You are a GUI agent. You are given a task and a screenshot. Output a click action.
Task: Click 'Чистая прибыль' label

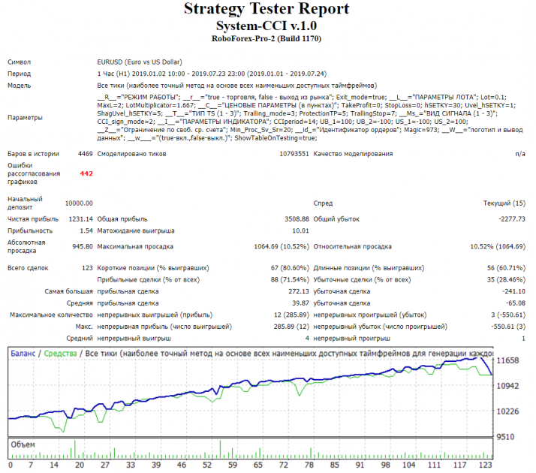coord(33,219)
